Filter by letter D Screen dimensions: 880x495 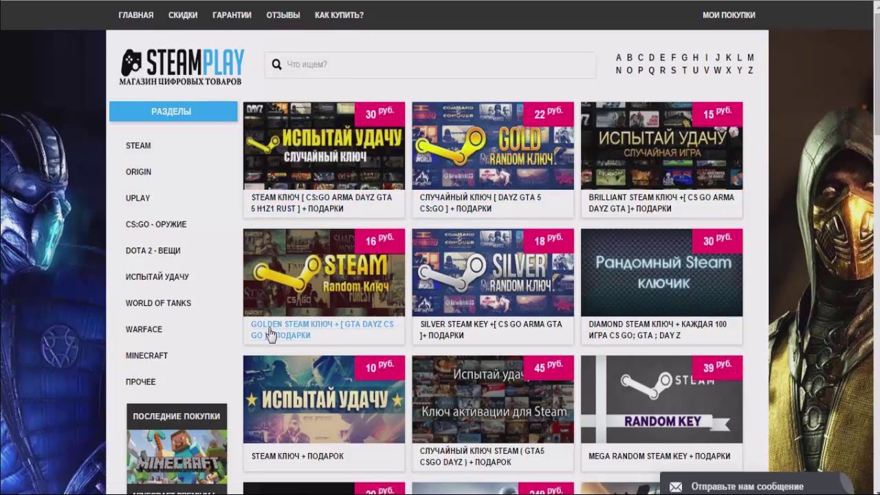tap(651, 58)
